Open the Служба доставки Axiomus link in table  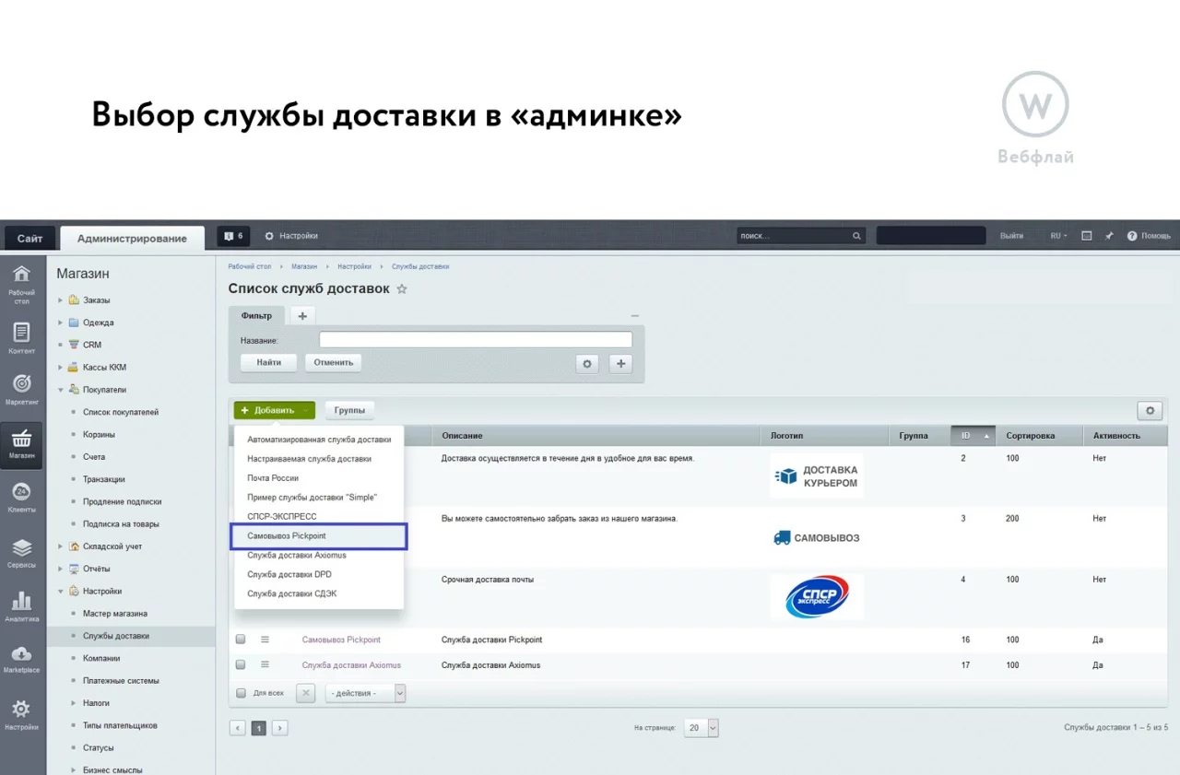[x=351, y=665]
